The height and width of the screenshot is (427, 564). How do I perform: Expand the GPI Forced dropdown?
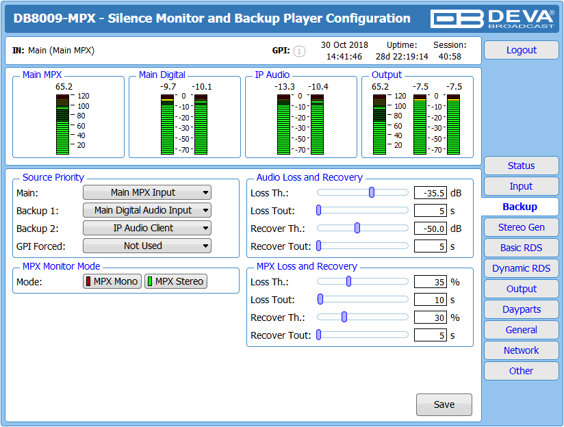coord(147,246)
